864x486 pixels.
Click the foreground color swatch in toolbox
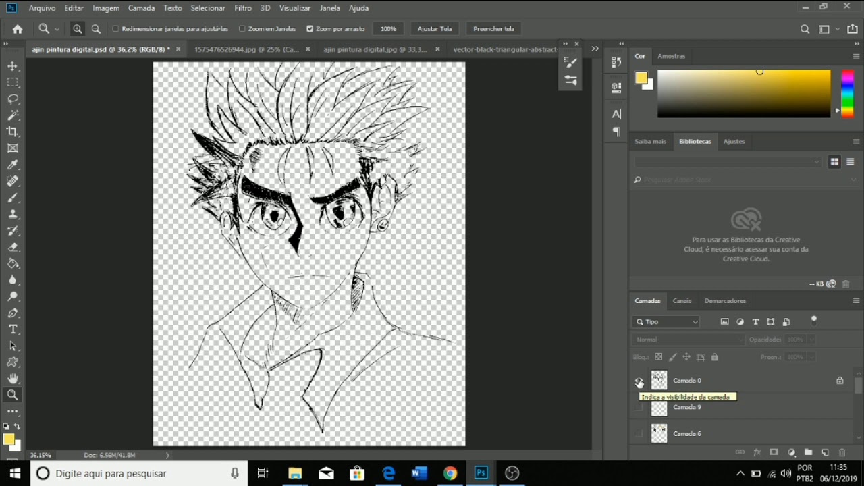point(9,440)
